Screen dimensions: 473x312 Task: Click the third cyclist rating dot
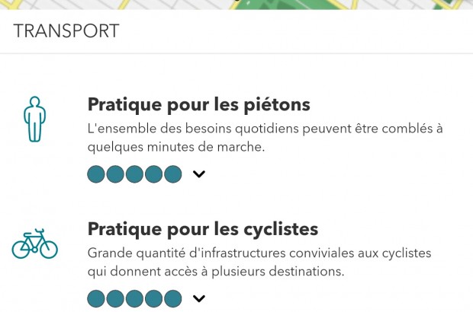click(x=134, y=299)
